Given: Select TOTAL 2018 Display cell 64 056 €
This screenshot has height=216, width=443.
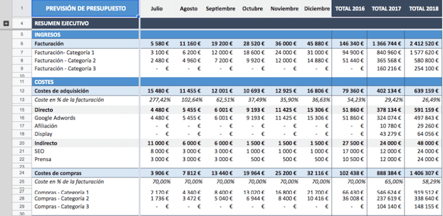Looking at the screenshot, I should pyautogui.click(x=429, y=134).
